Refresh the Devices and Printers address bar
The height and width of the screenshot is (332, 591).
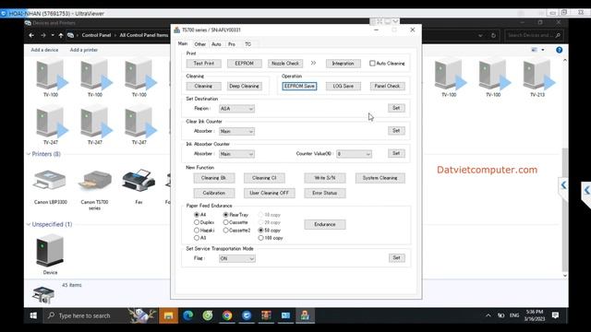[x=493, y=35]
